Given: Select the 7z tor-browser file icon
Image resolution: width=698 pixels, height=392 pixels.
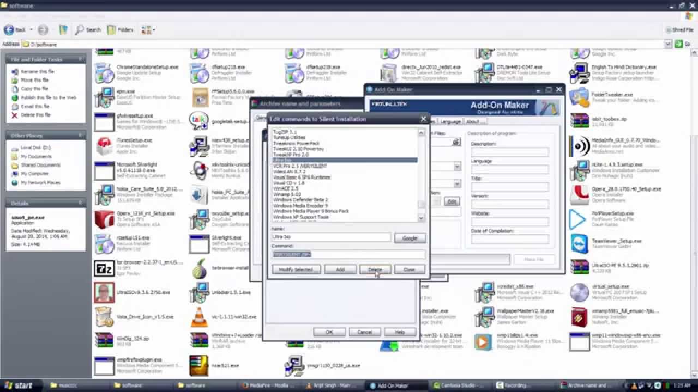Looking at the screenshot, I should 104,268.
